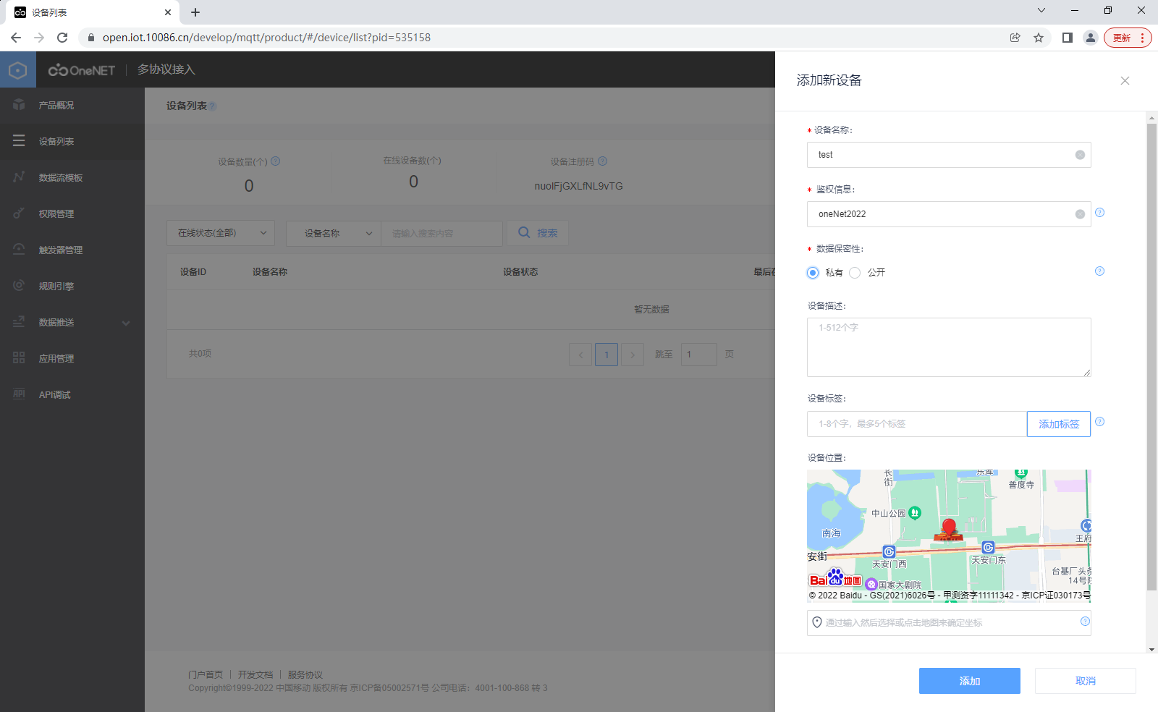Click the hexagon console icon top-left

point(18,70)
